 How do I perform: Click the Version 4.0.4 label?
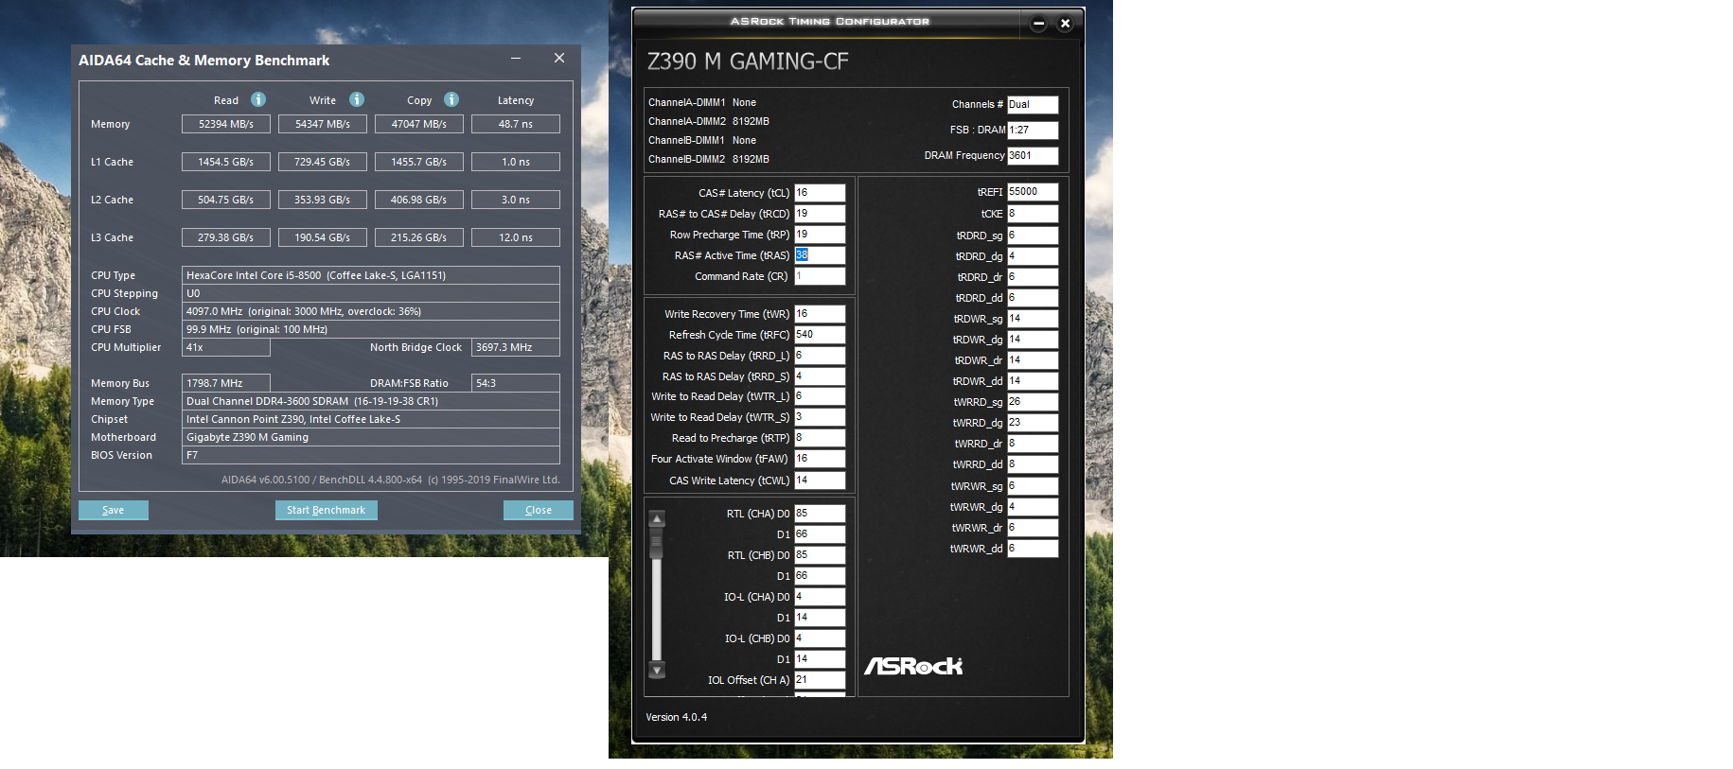[677, 717]
